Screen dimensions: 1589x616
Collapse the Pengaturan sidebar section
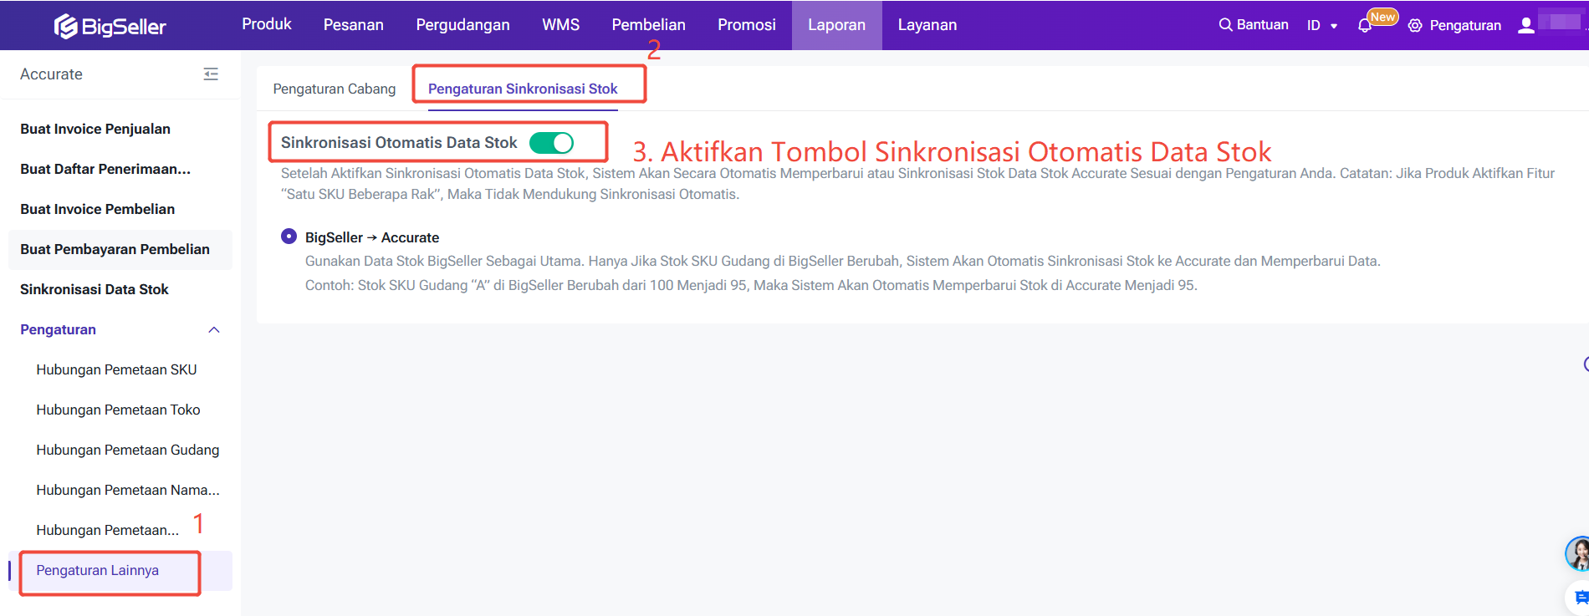(214, 330)
